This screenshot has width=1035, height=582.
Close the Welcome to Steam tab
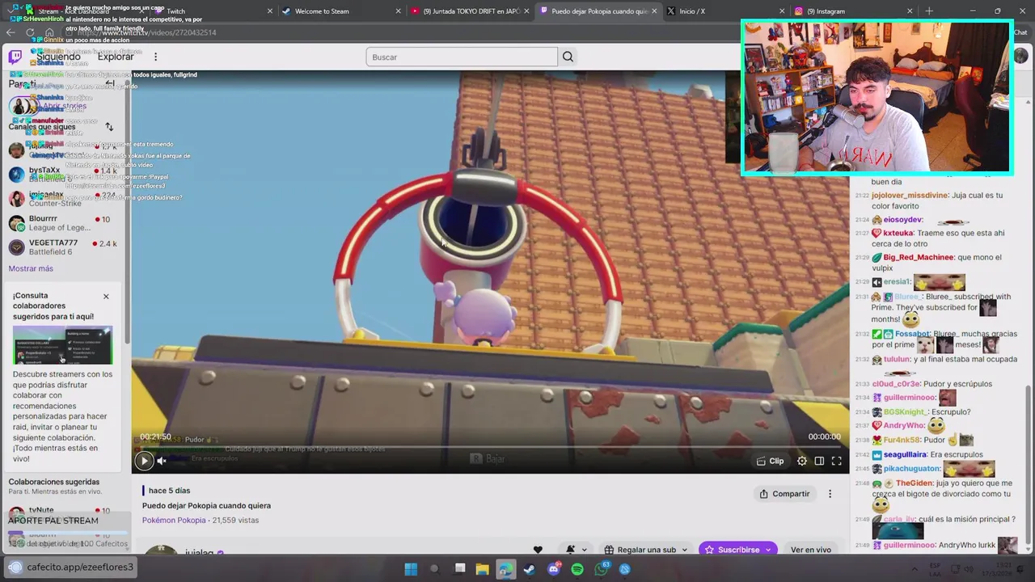tap(398, 11)
